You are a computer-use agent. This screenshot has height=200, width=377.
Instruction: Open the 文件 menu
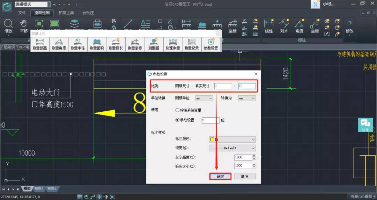[x=22, y=13]
